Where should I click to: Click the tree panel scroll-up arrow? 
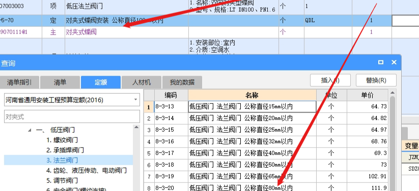(136, 128)
